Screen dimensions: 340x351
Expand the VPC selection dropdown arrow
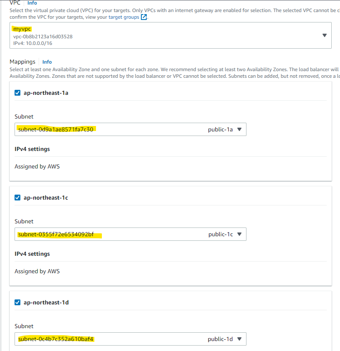(x=325, y=35)
